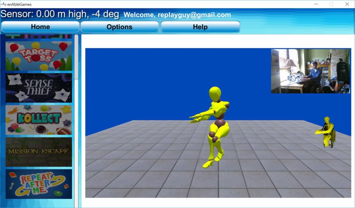Open the Repeat After Me game
Image resolution: width=355 pixels, height=208 pixels.
tap(39, 184)
